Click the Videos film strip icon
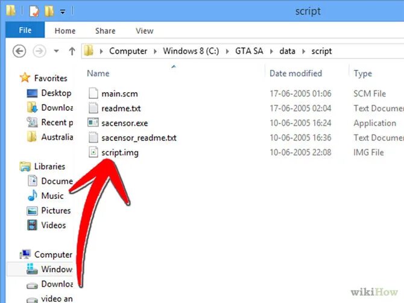 32,225
